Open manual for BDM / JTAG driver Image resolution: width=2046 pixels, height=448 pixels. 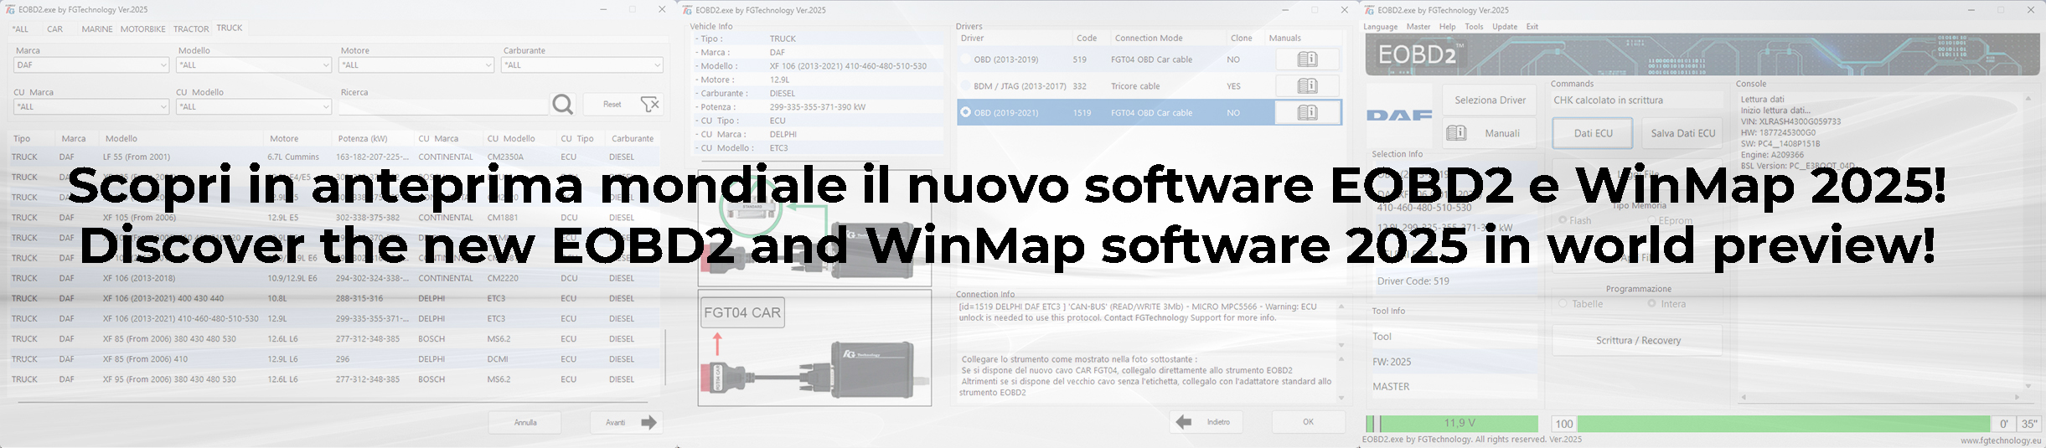click(1307, 86)
